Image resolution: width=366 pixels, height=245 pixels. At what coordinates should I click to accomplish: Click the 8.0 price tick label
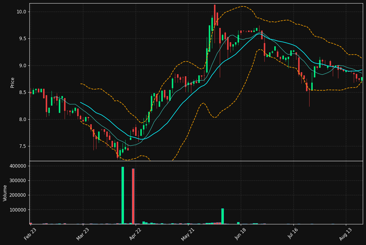[23, 120]
